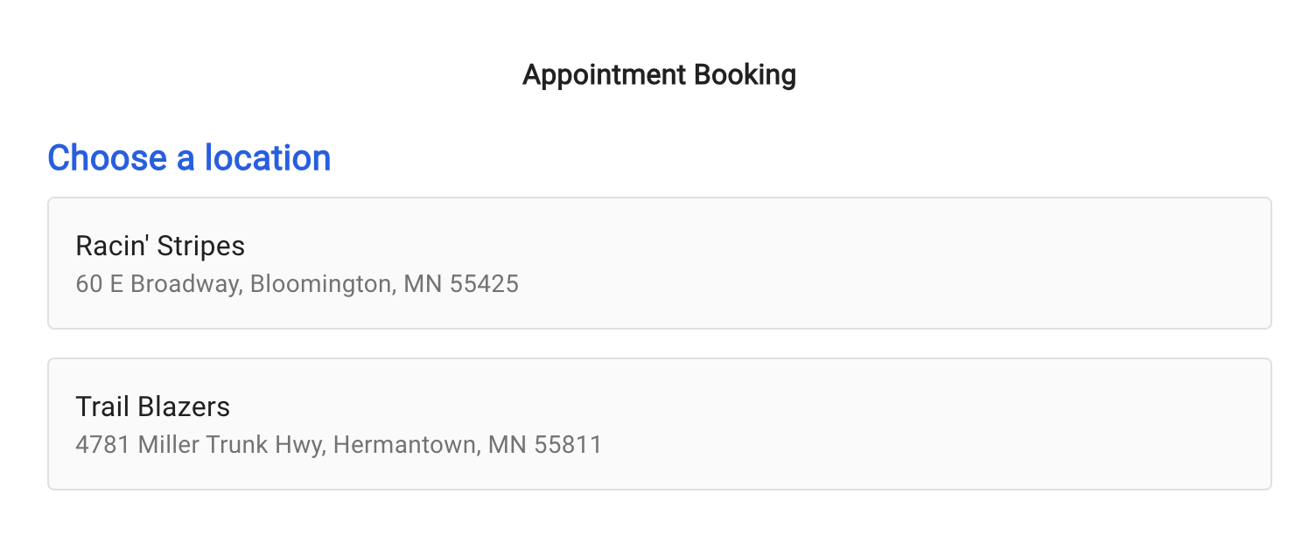Click the Appointment Booking page title
The width and height of the screenshot is (1316, 556).
(659, 75)
